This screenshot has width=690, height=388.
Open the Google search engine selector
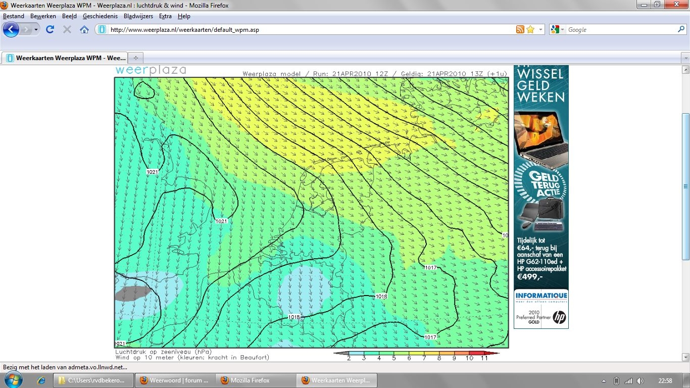[x=558, y=30]
